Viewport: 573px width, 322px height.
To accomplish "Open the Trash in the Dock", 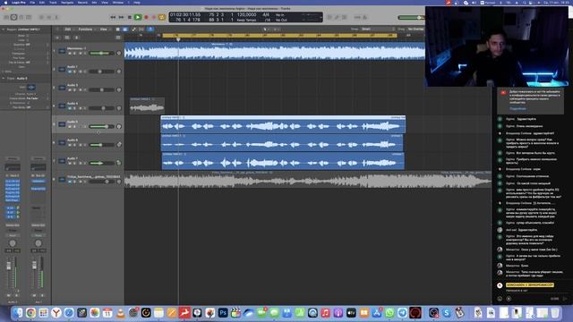I will [555, 313].
